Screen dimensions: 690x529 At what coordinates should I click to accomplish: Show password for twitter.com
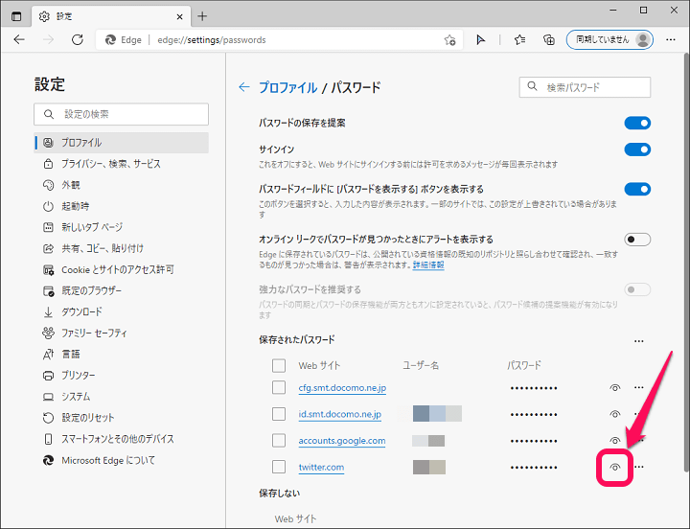point(614,467)
